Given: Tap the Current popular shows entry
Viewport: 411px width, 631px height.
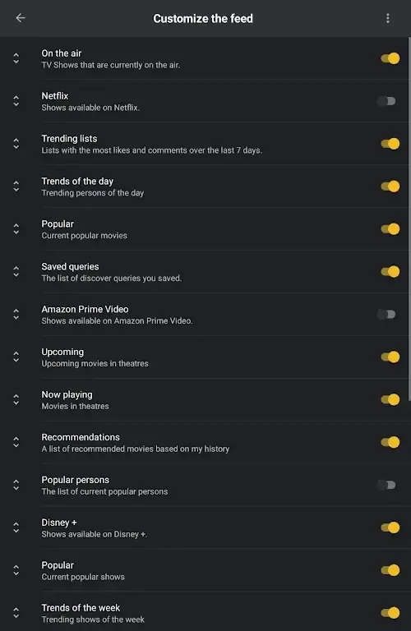Looking at the screenshot, I should coord(205,570).
